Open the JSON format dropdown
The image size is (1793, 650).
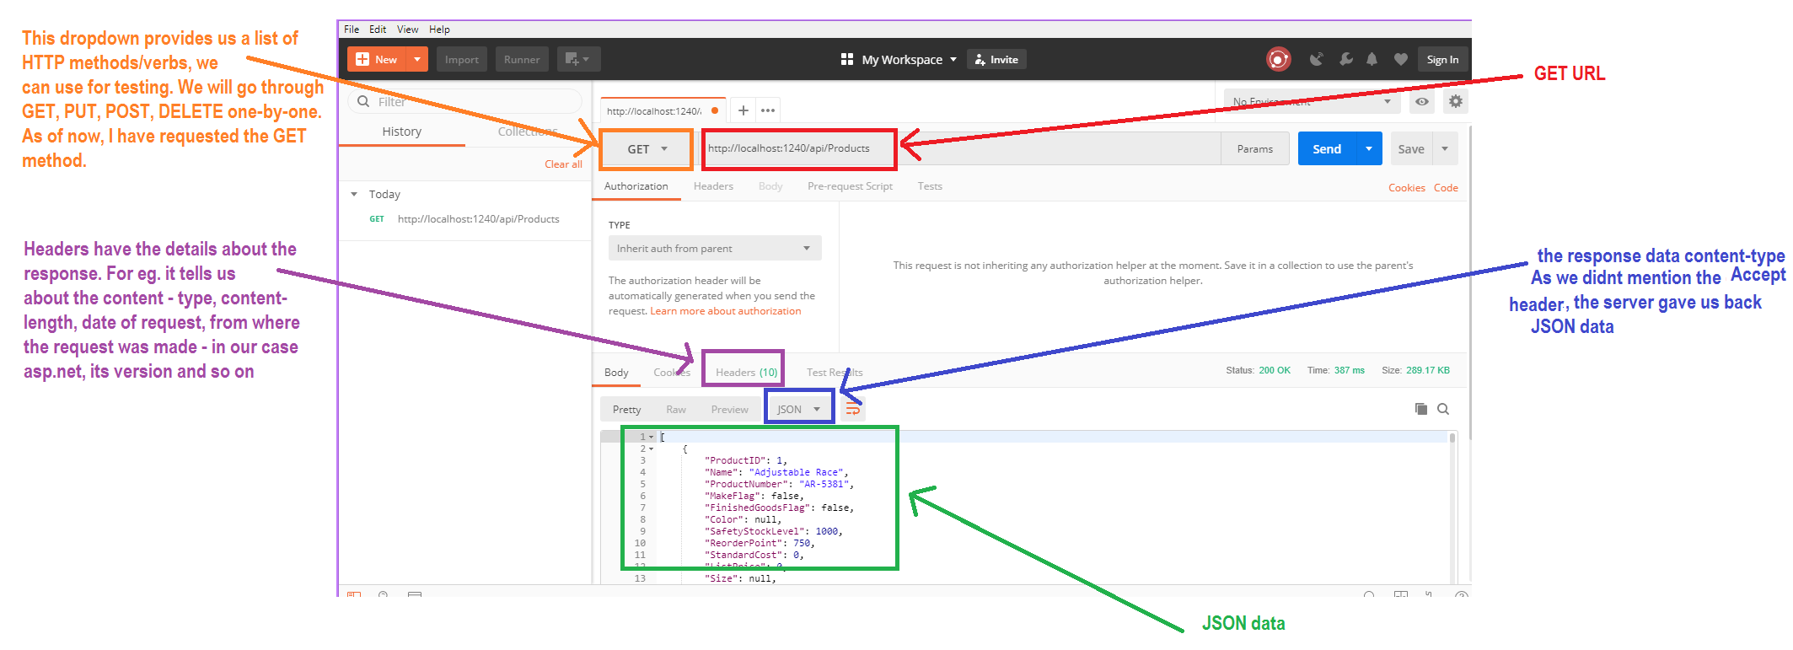(798, 410)
